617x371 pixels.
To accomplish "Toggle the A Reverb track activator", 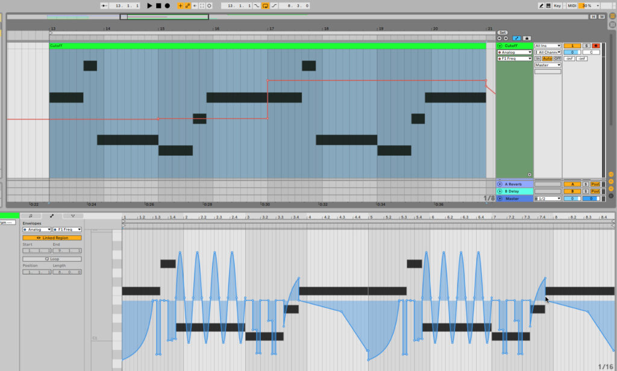I will coord(572,184).
